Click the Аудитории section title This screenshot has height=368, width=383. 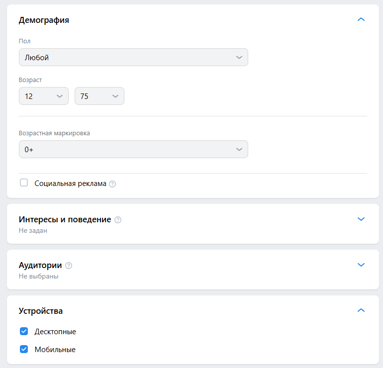(40, 265)
